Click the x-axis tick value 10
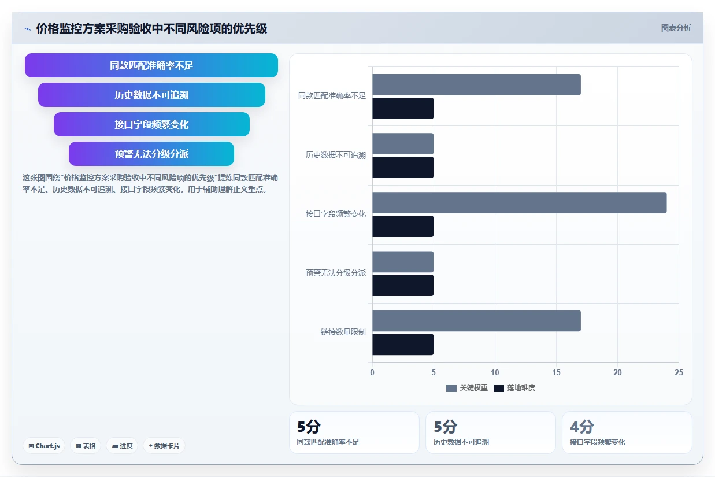The height and width of the screenshot is (477, 715). pyautogui.click(x=495, y=373)
